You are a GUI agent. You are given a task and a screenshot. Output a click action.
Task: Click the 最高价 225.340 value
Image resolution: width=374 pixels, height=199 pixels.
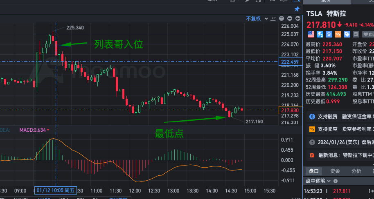332,44
